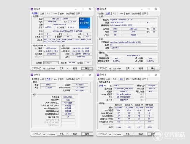
Task: Click 验证 button in processor window
Action: pyautogui.click(x=75, y=68)
